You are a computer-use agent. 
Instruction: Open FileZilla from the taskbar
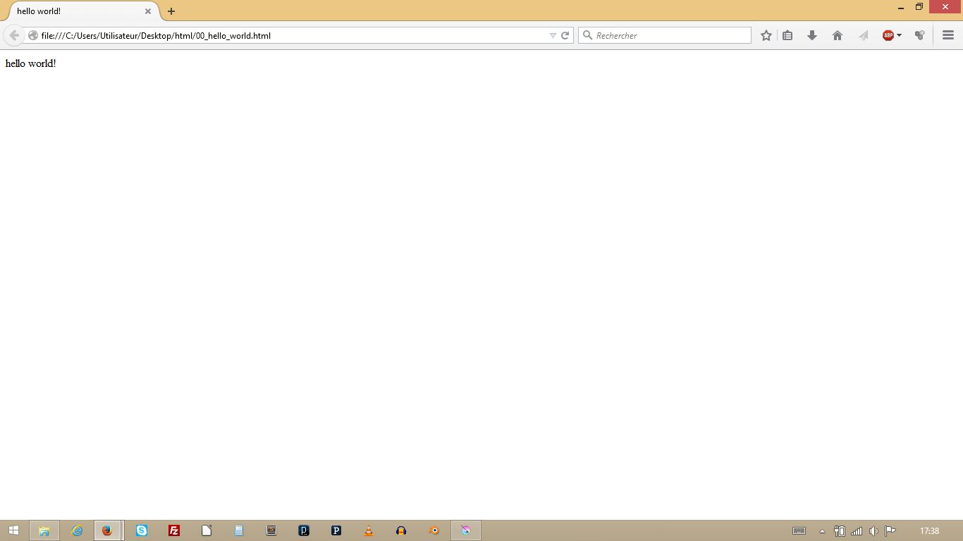coord(174,530)
